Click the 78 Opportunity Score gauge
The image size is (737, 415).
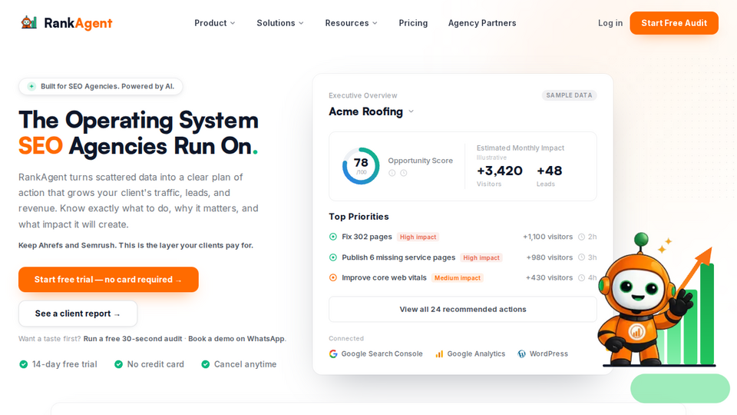click(x=361, y=166)
